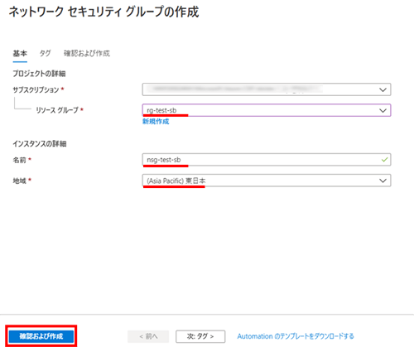Open the 基本 tab
Viewport: 414px width, 347px height.
point(20,53)
